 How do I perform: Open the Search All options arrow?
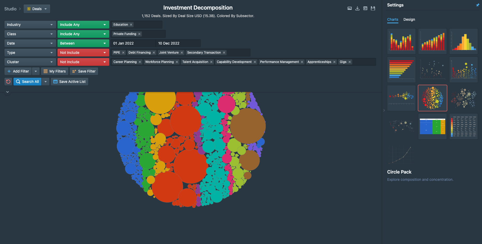coord(46,82)
